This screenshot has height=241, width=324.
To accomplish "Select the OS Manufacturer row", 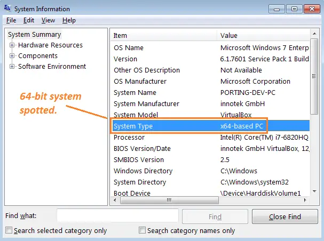I will click(x=210, y=81).
